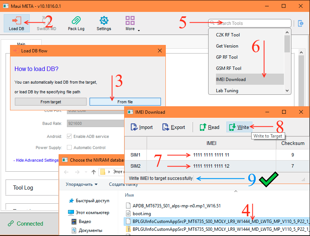Screen dimensions: 310x236
Task: Click the From file button
Action: point(125,102)
